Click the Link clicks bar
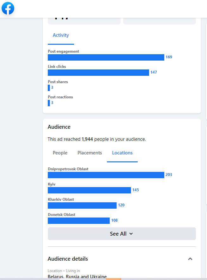This screenshot has height=280, width=207. (98, 73)
